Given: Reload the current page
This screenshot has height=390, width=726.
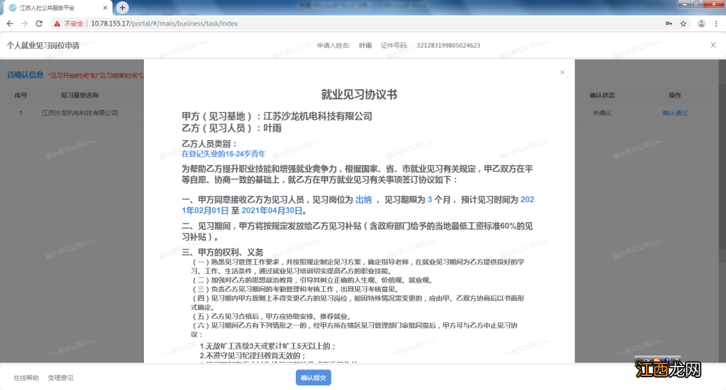Looking at the screenshot, I should tap(40, 22).
